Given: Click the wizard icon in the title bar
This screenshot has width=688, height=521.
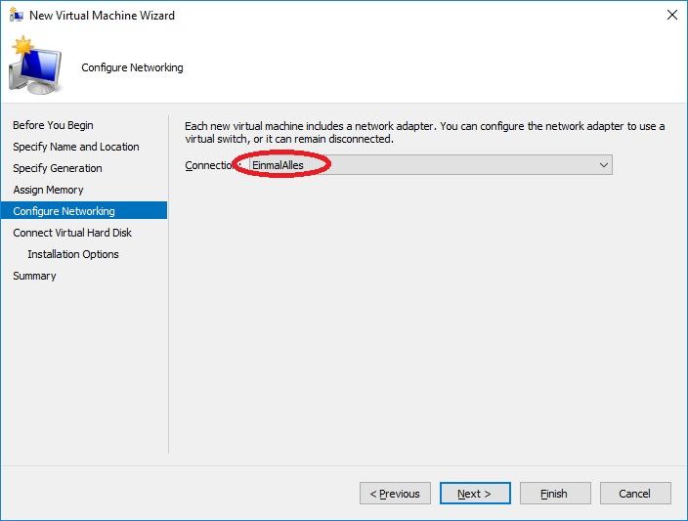Looking at the screenshot, I should [16, 16].
